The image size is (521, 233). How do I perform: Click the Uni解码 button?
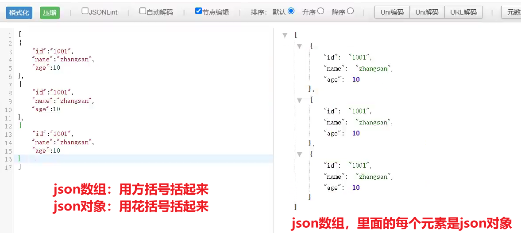(427, 12)
